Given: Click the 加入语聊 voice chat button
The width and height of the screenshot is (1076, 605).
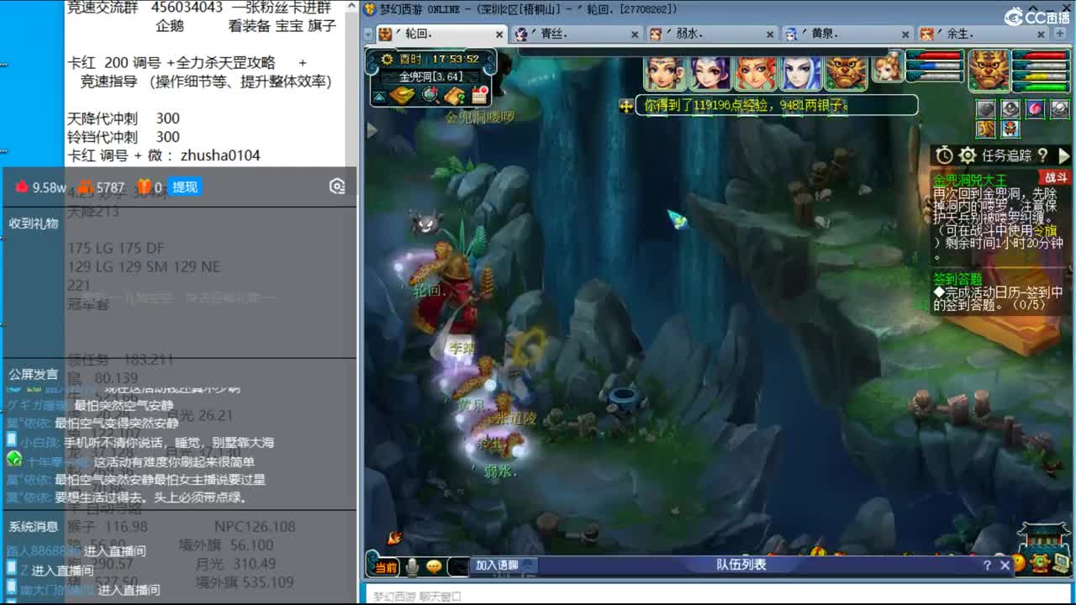Looking at the screenshot, I should tap(497, 566).
